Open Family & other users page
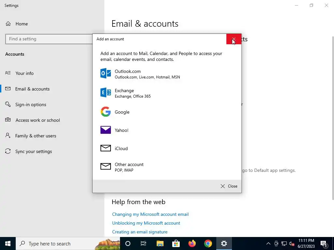The height and width of the screenshot is (250, 334). 36,136
